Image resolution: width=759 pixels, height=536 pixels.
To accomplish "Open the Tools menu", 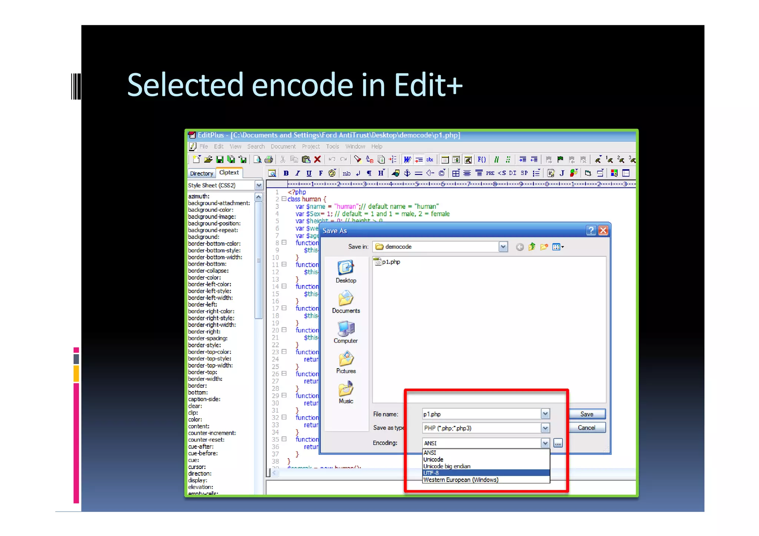I will pyautogui.click(x=332, y=146).
